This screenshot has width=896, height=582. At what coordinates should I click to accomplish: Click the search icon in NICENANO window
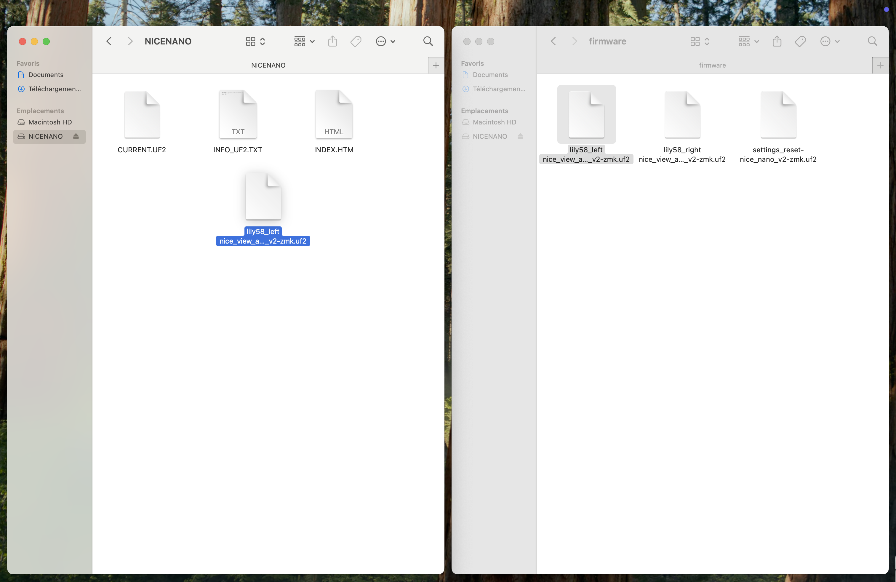click(x=428, y=41)
